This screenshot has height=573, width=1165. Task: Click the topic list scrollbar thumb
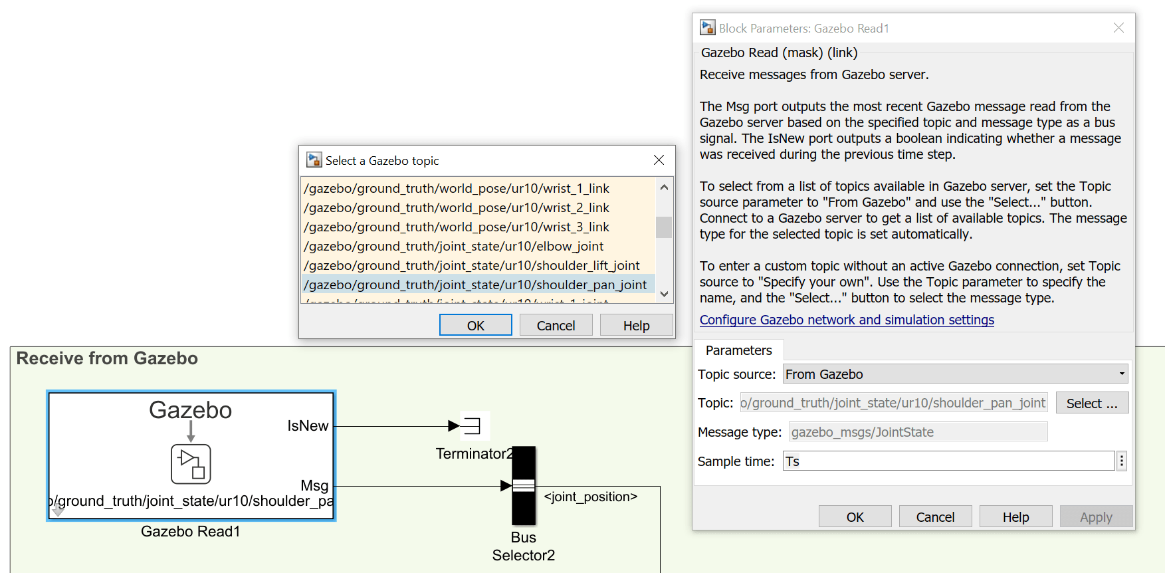tap(664, 227)
